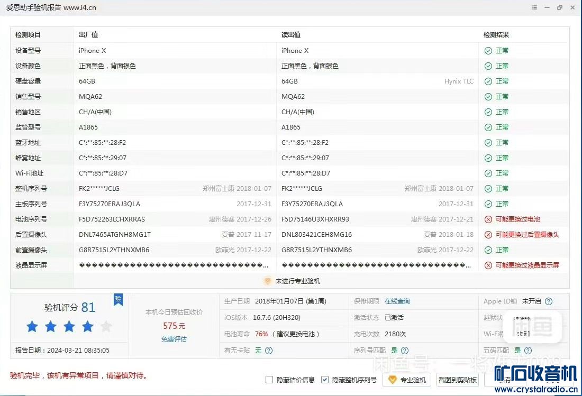Image resolution: width=582 pixels, height=396 pixels.
Task: Click the first blue rating star
Action: click(32, 327)
